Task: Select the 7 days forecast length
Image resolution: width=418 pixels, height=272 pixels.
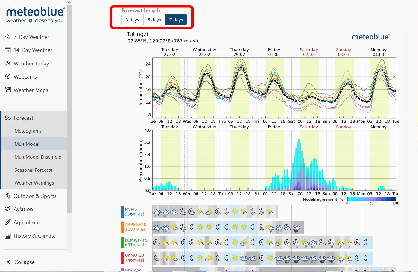Action: click(x=176, y=20)
